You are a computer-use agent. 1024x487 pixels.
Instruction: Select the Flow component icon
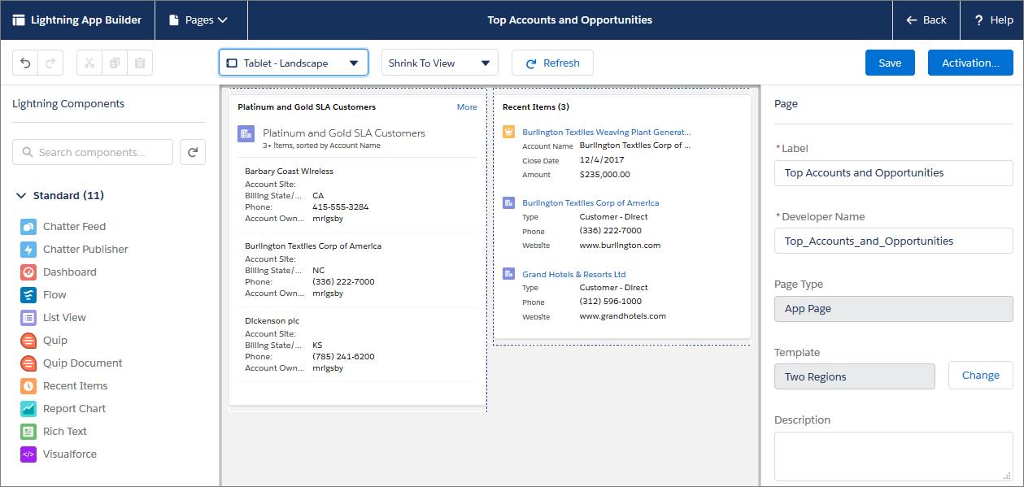(28, 295)
